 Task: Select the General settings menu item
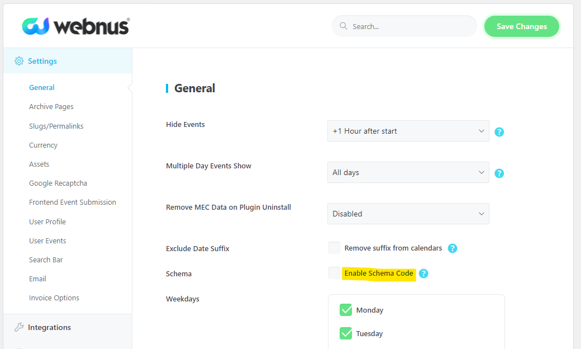(x=42, y=87)
